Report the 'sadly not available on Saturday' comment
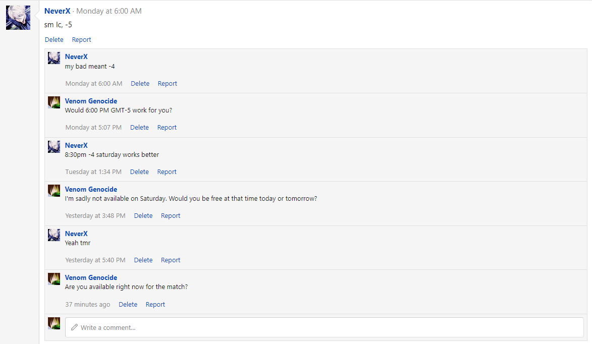The height and width of the screenshot is (344, 592). [x=171, y=216]
